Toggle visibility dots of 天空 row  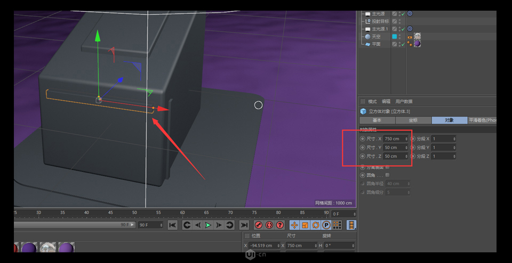pos(399,37)
